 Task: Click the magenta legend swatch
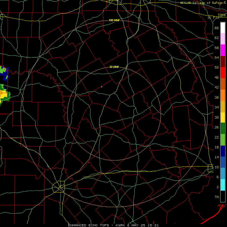(x=223, y=50)
